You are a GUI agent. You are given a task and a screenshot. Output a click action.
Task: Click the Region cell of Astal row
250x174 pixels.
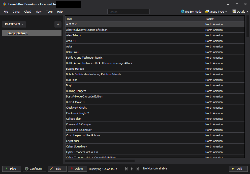click(x=225, y=46)
